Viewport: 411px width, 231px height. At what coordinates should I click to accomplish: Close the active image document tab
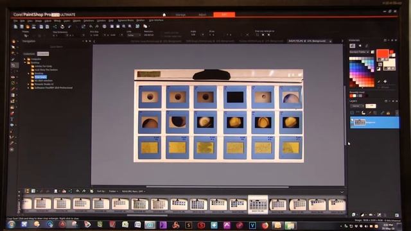point(330,41)
